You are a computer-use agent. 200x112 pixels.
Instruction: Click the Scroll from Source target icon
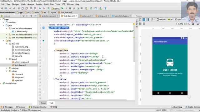point(24,16)
